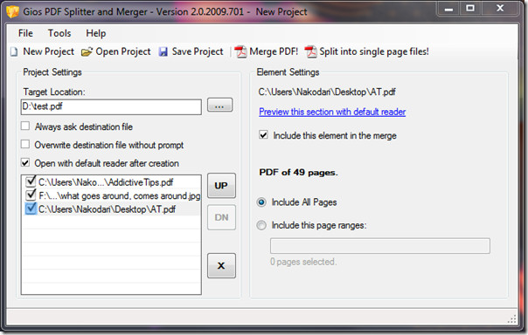The height and width of the screenshot is (335, 528).
Task: Enable Always ask destination file checkbox
Action: pyautogui.click(x=25, y=126)
